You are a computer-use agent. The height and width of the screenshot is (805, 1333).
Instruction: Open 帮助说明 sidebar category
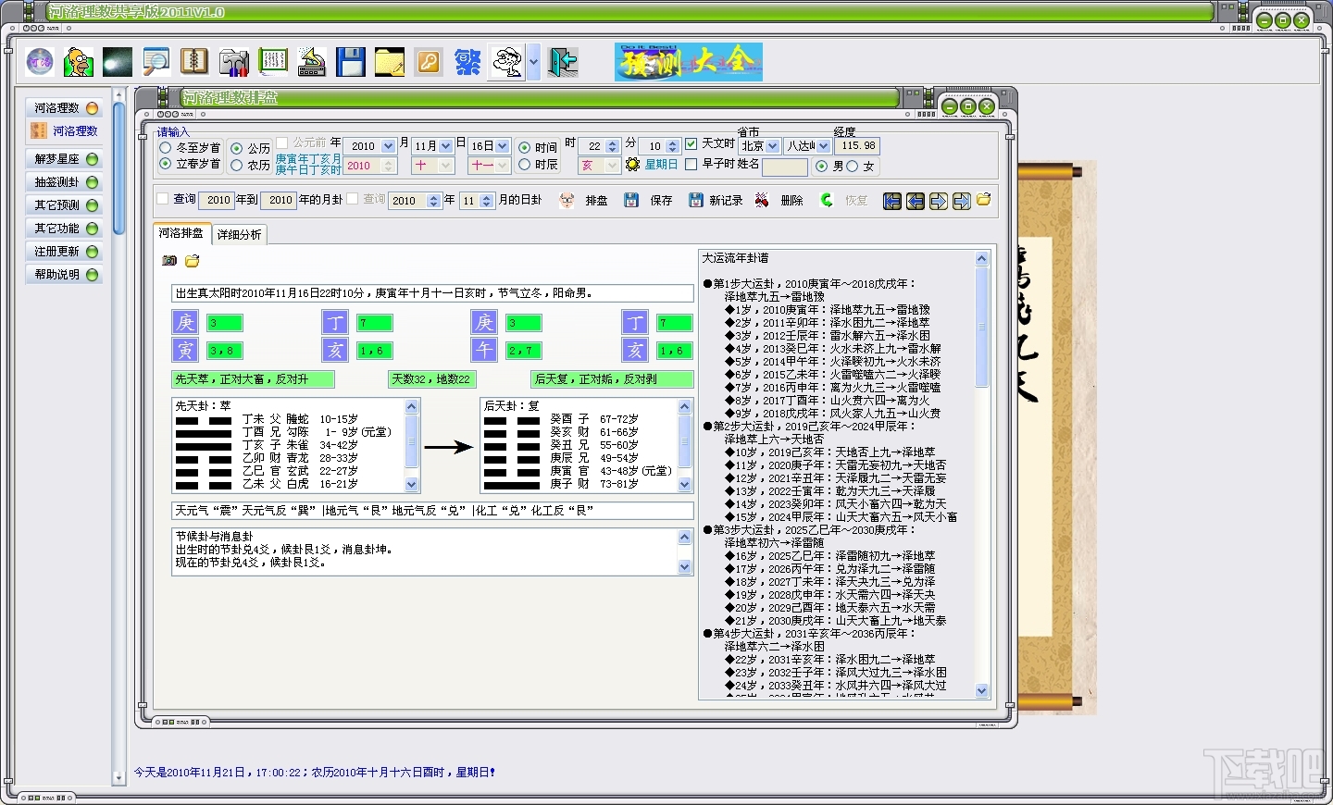[x=64, y=275]
